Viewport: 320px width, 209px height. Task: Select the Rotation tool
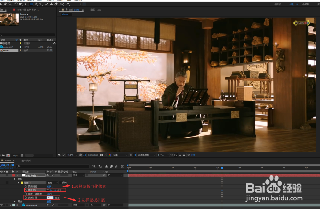pos(16,4)
